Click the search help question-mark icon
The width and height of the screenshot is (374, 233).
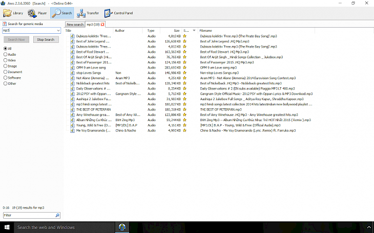click(x=5, y=24)
